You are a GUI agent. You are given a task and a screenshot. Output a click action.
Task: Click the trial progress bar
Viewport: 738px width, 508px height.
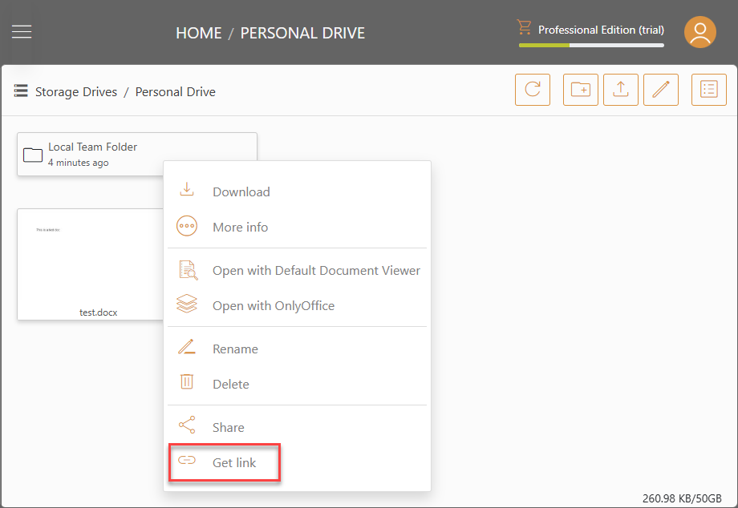pos(592,45)
